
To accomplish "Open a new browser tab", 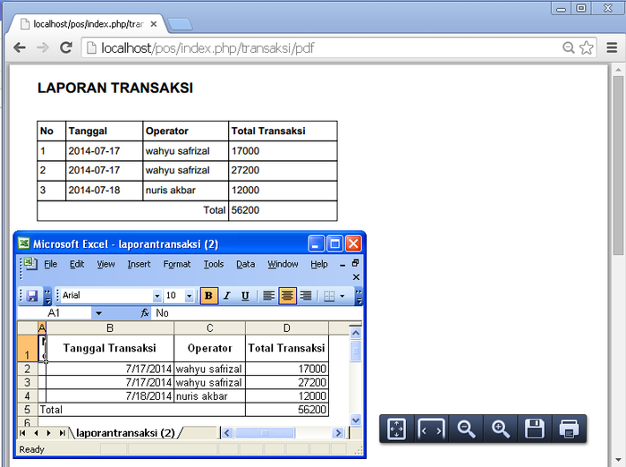I will coord(180,24).
